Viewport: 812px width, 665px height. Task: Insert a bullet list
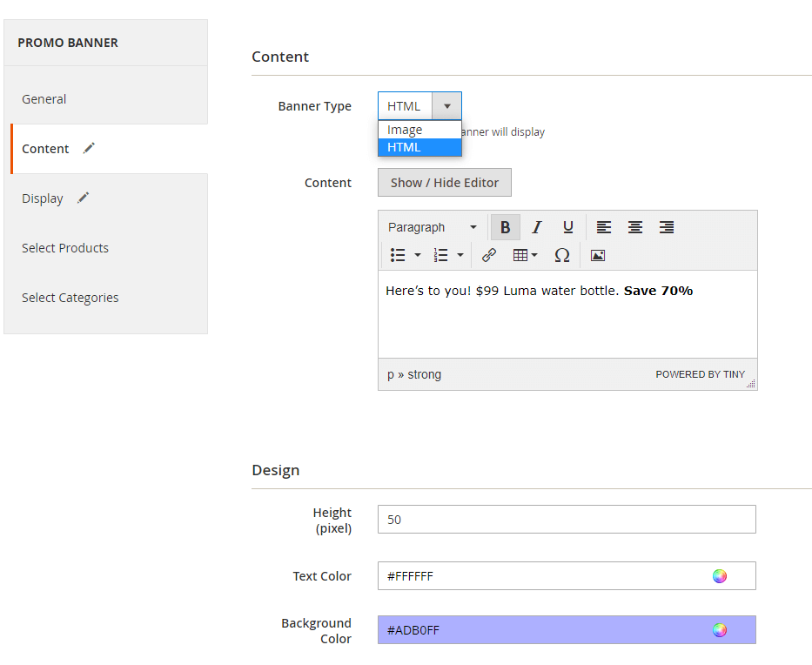pos(398,255)
